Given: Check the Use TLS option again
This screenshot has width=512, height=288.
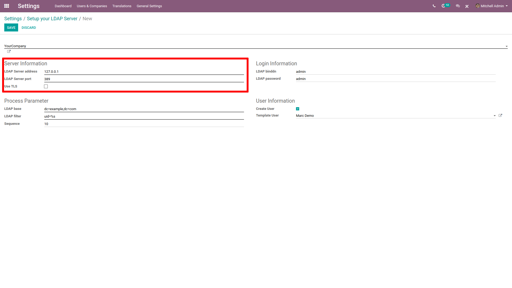Looking at the screenshot, I should pos(46,86).
